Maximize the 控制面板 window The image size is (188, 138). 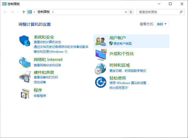(170, 4)
